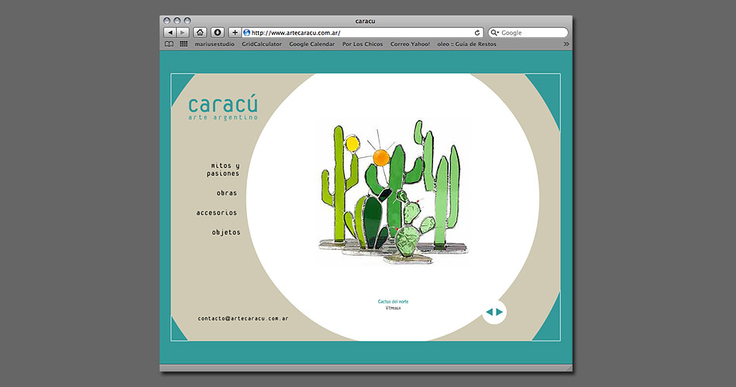Open the obras menu item
This screenshot has width=736, height=387.
[227, 193]
